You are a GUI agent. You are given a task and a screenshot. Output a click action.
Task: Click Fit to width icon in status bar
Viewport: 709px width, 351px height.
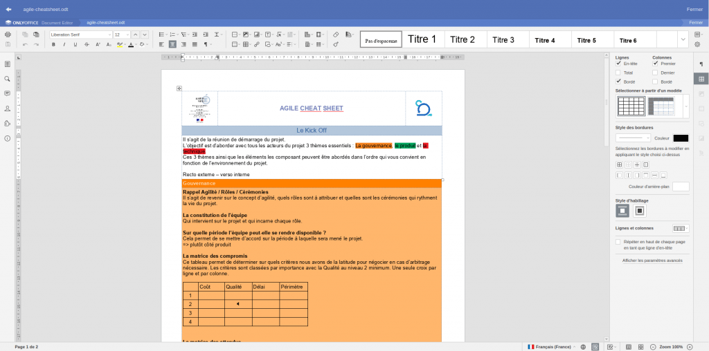[640, 346]
